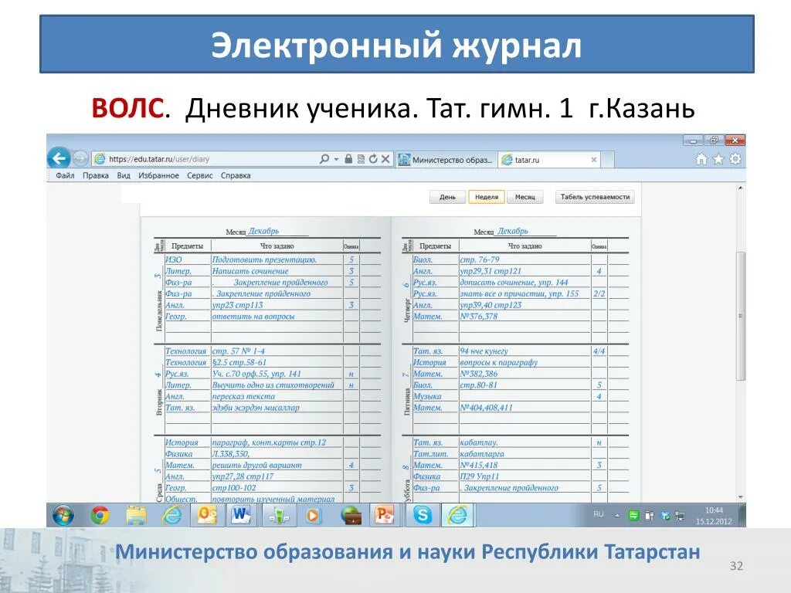Click homework text Подготовить презентацию
791x593 pixels.
[264, 259]
